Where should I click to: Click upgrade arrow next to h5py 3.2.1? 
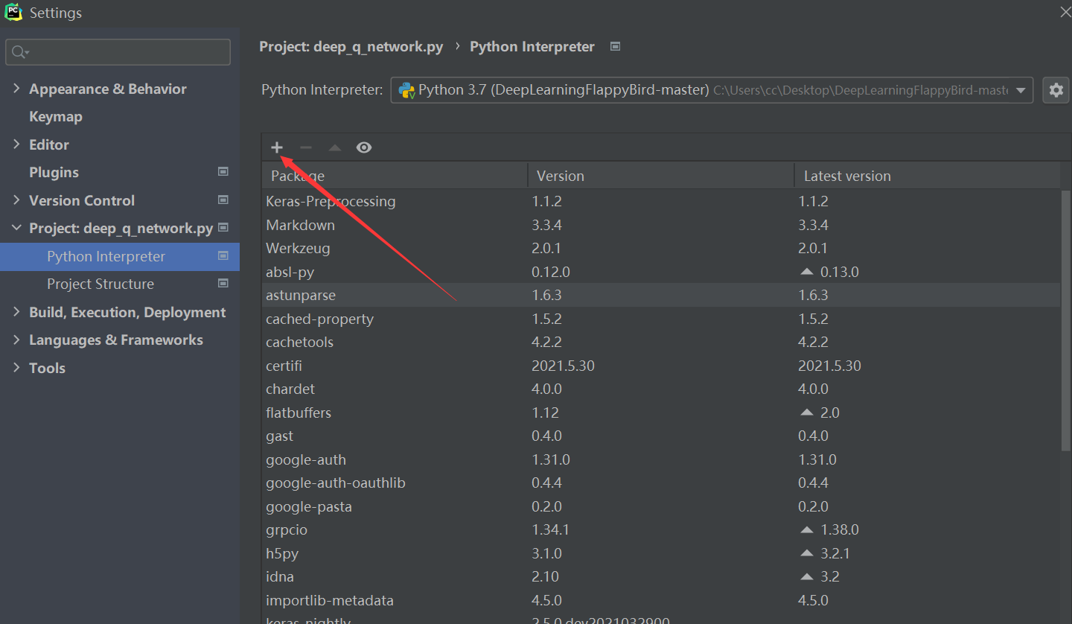coord(806,553)
